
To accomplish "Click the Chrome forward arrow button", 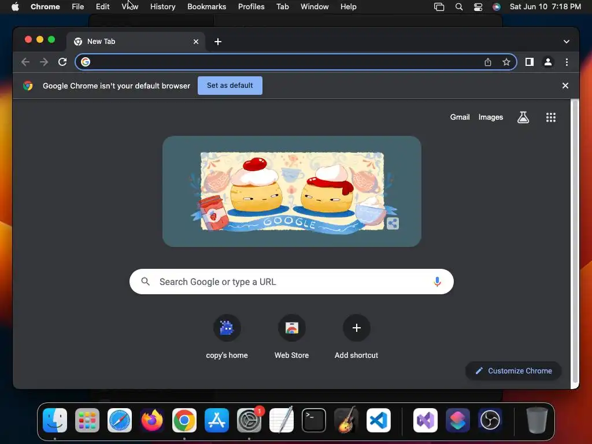I will 44,62.
